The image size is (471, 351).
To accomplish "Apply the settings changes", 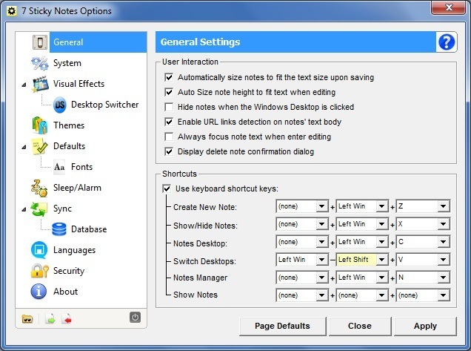I will [x=425, y=326].
